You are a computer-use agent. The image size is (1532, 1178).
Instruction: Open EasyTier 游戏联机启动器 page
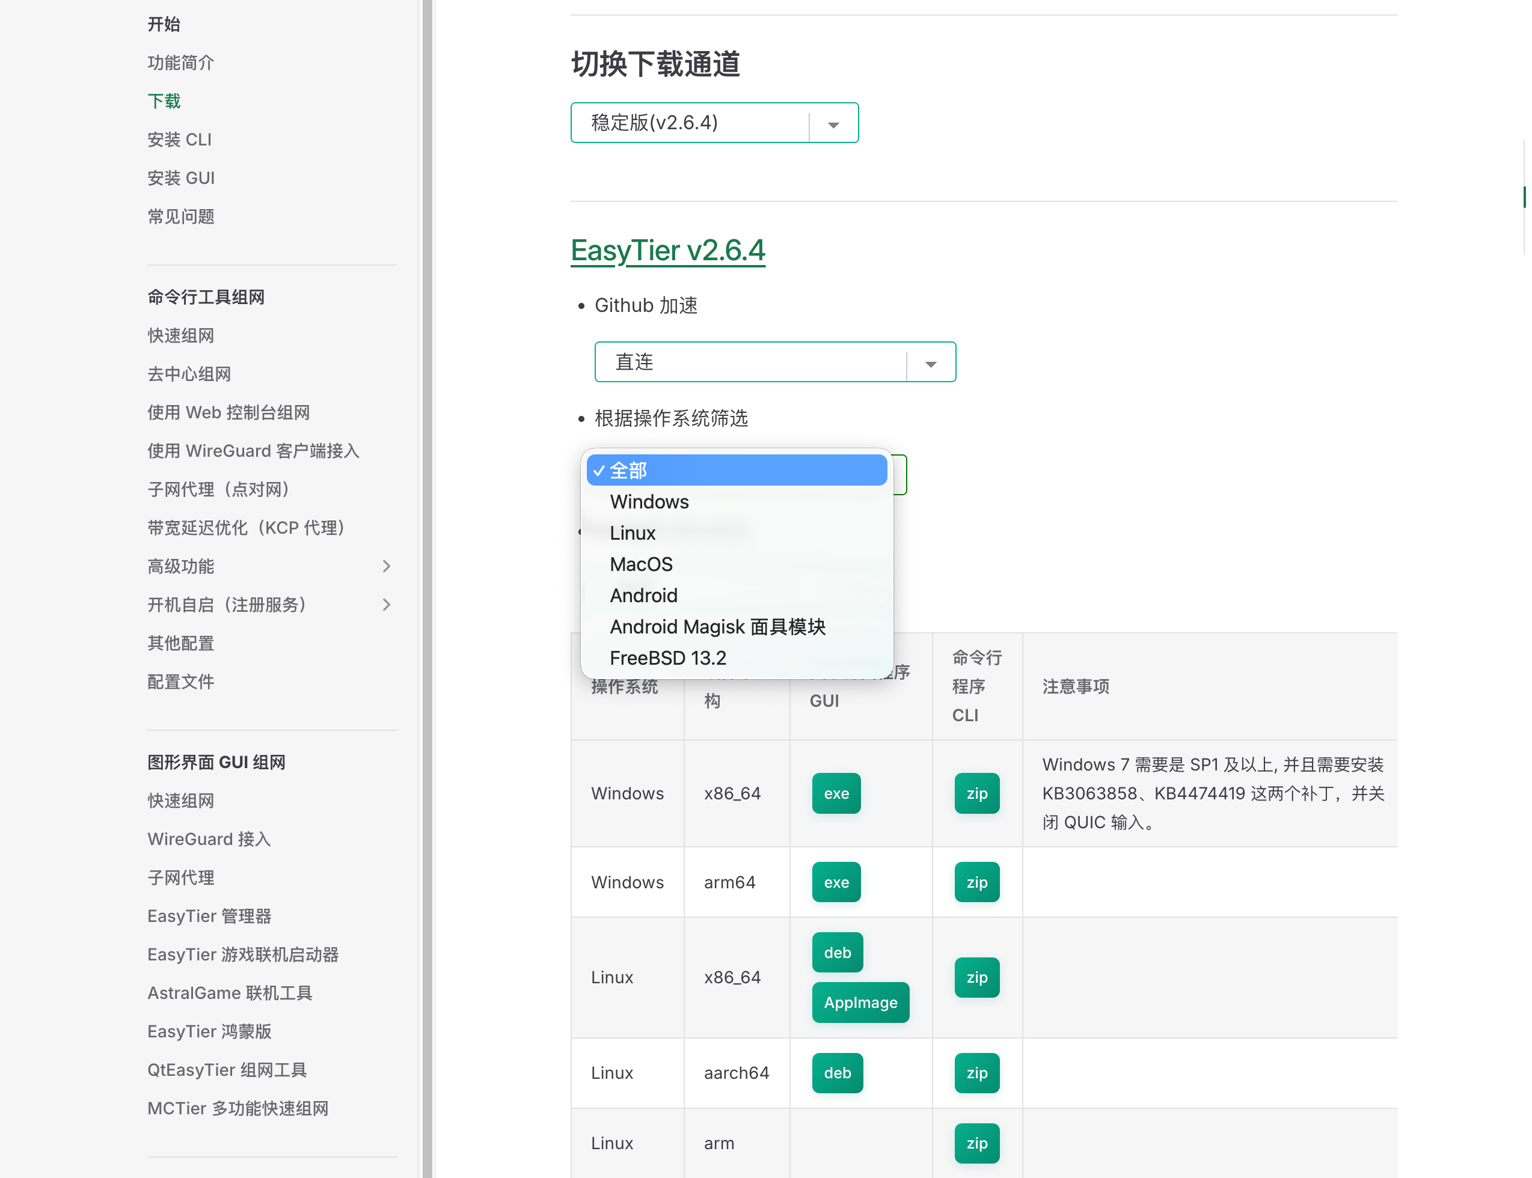[244, 954]
